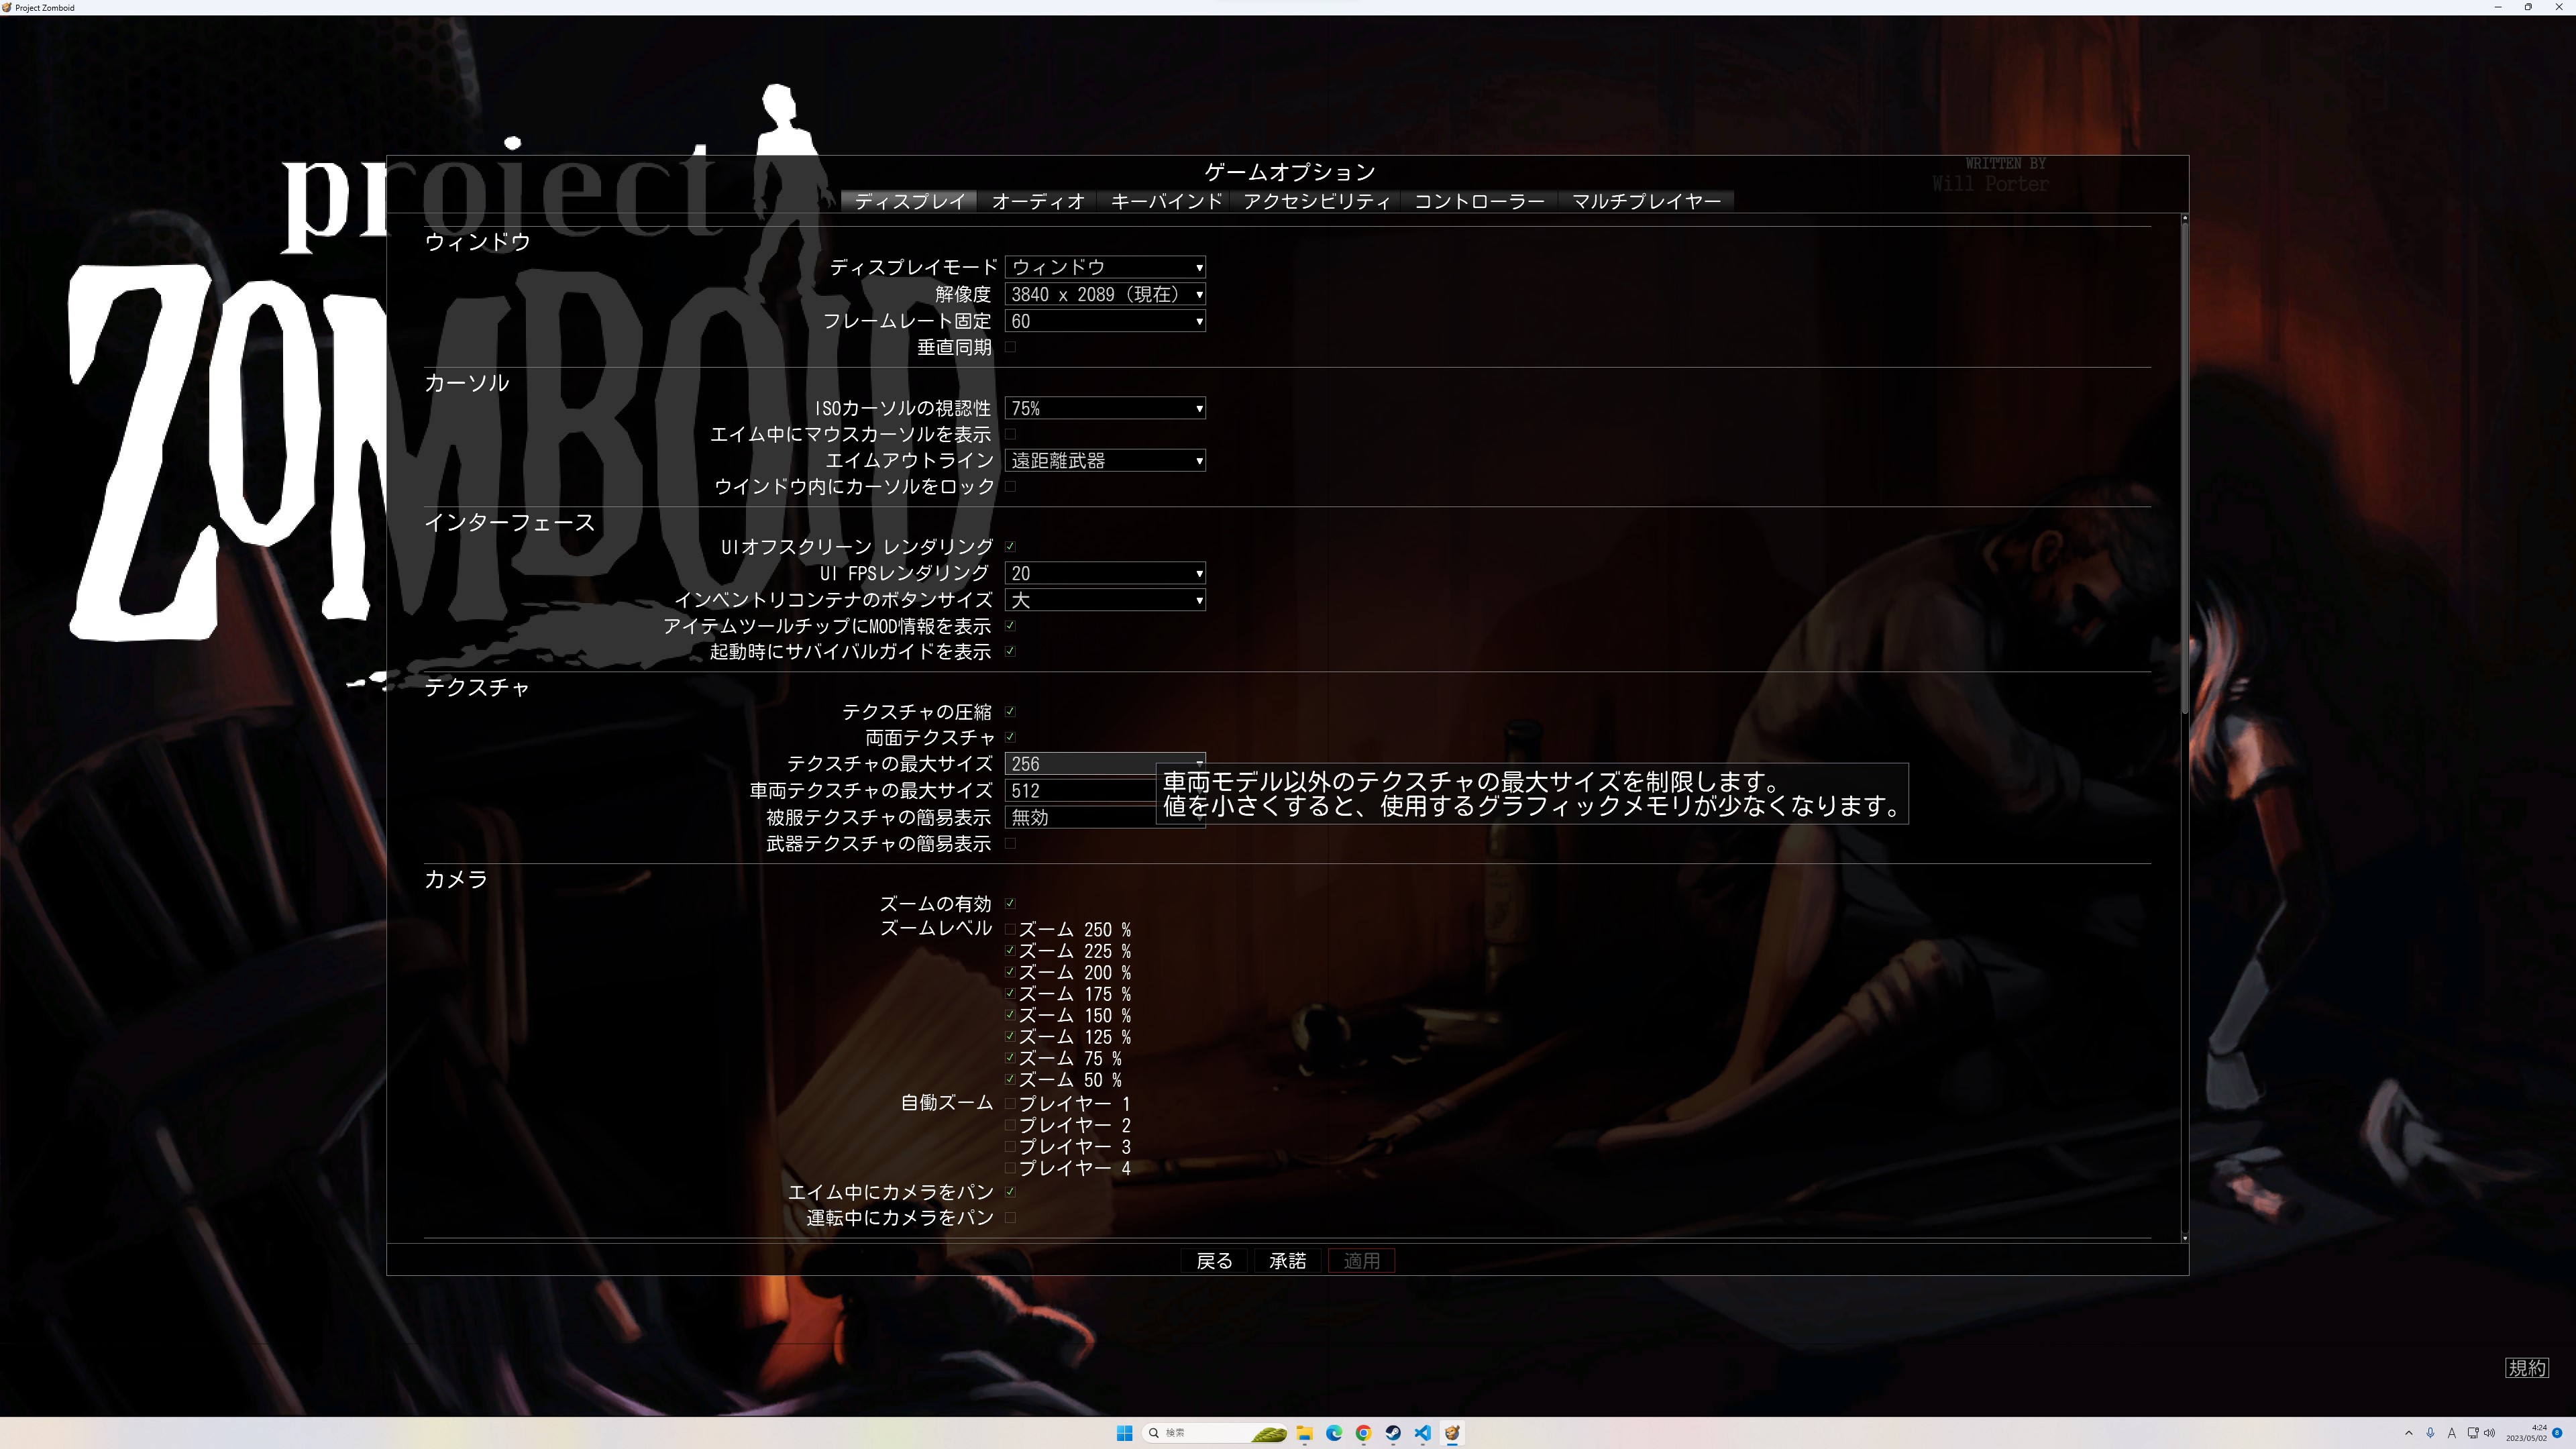Toggle ズームの有効 checkbox
This screenshot has height=1449, width=2576.
point(1010,903)
